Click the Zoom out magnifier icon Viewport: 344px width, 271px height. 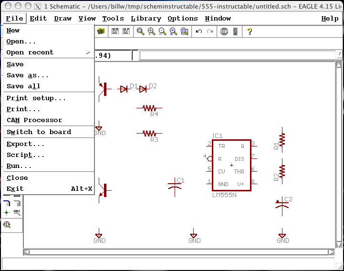[163, 31]
